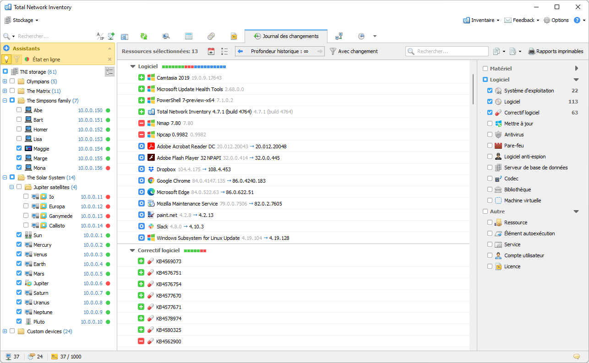Click the A/IP display toggle icon
Image resolution: width=589 pixels, height=363 pixels.
[x=100, y=36]
